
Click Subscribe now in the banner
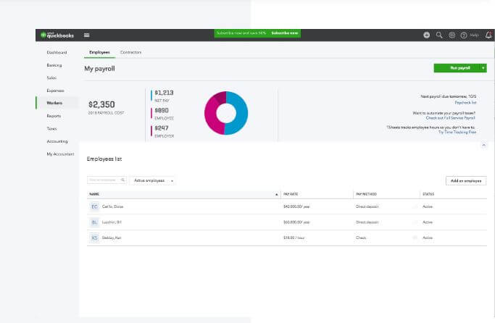(x=285, y=33)
